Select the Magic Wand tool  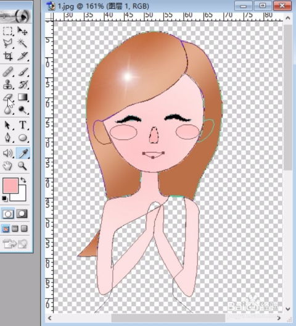22,43
